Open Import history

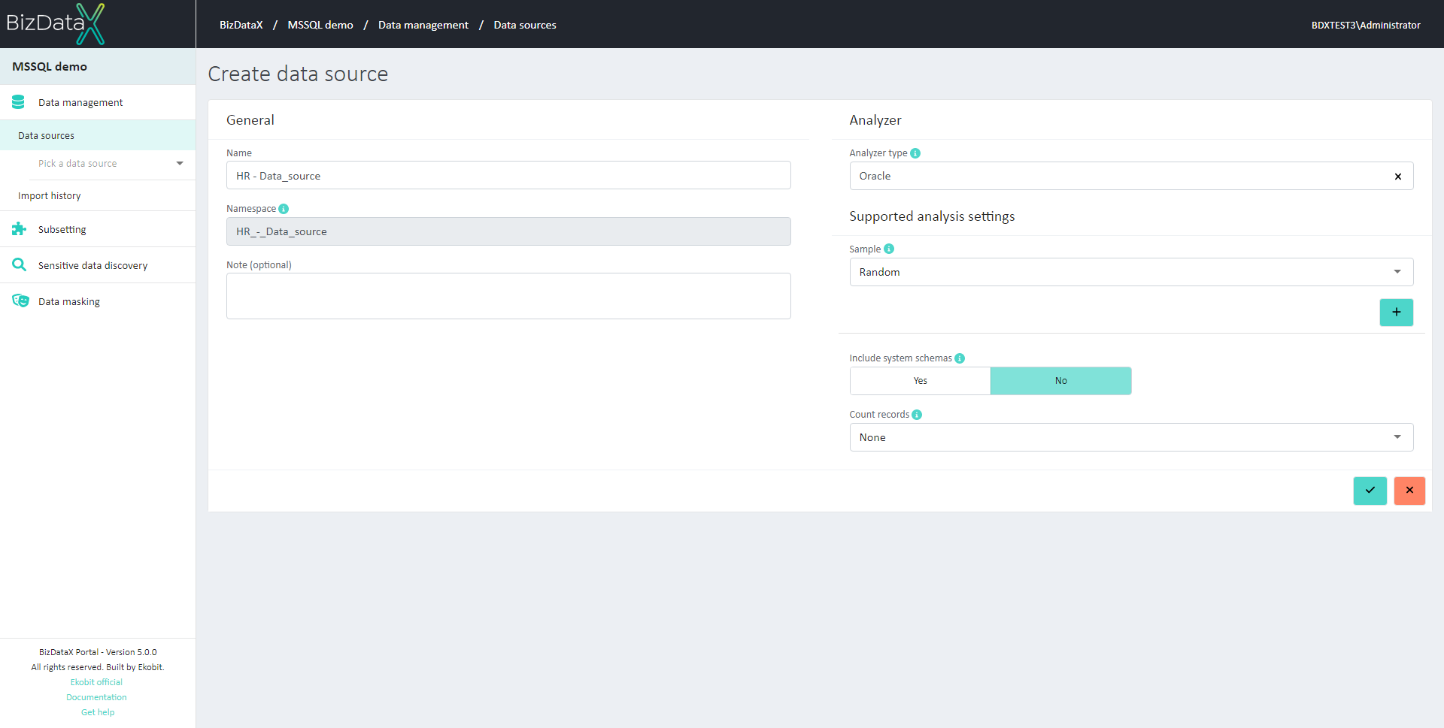tap(98, 195)
